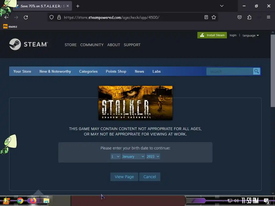Image resolution: width=275 pixels, height=206 pixels.
Task: Open the notification center icon
Action: (267, 201)
